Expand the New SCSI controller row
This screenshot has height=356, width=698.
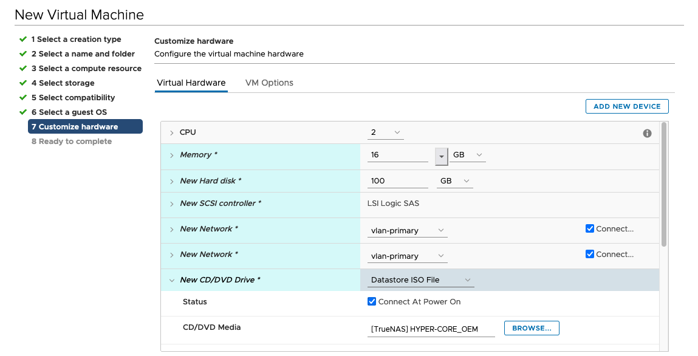[172, 204]
